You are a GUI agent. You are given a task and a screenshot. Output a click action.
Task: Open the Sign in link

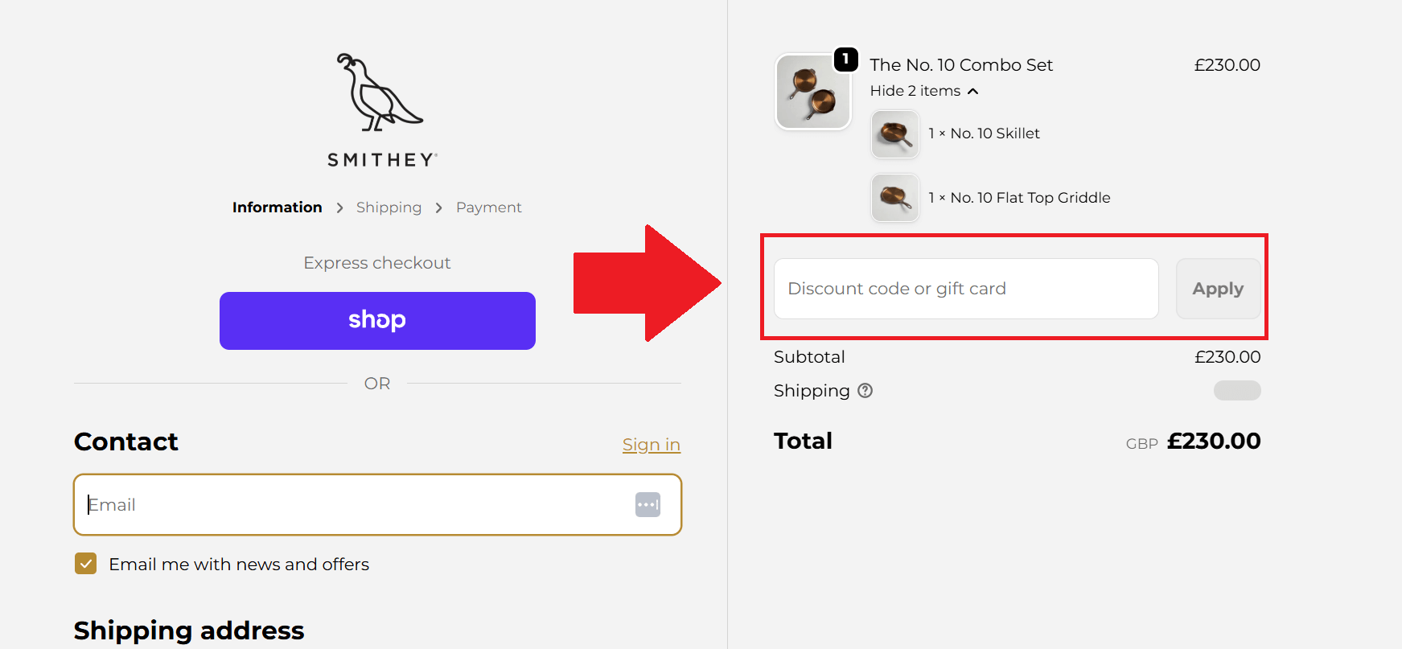coord(651,445)
